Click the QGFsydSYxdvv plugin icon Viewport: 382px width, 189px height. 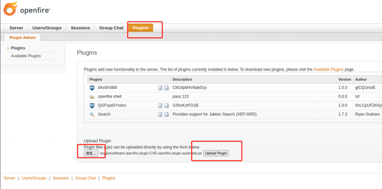[x=92, y=106]
